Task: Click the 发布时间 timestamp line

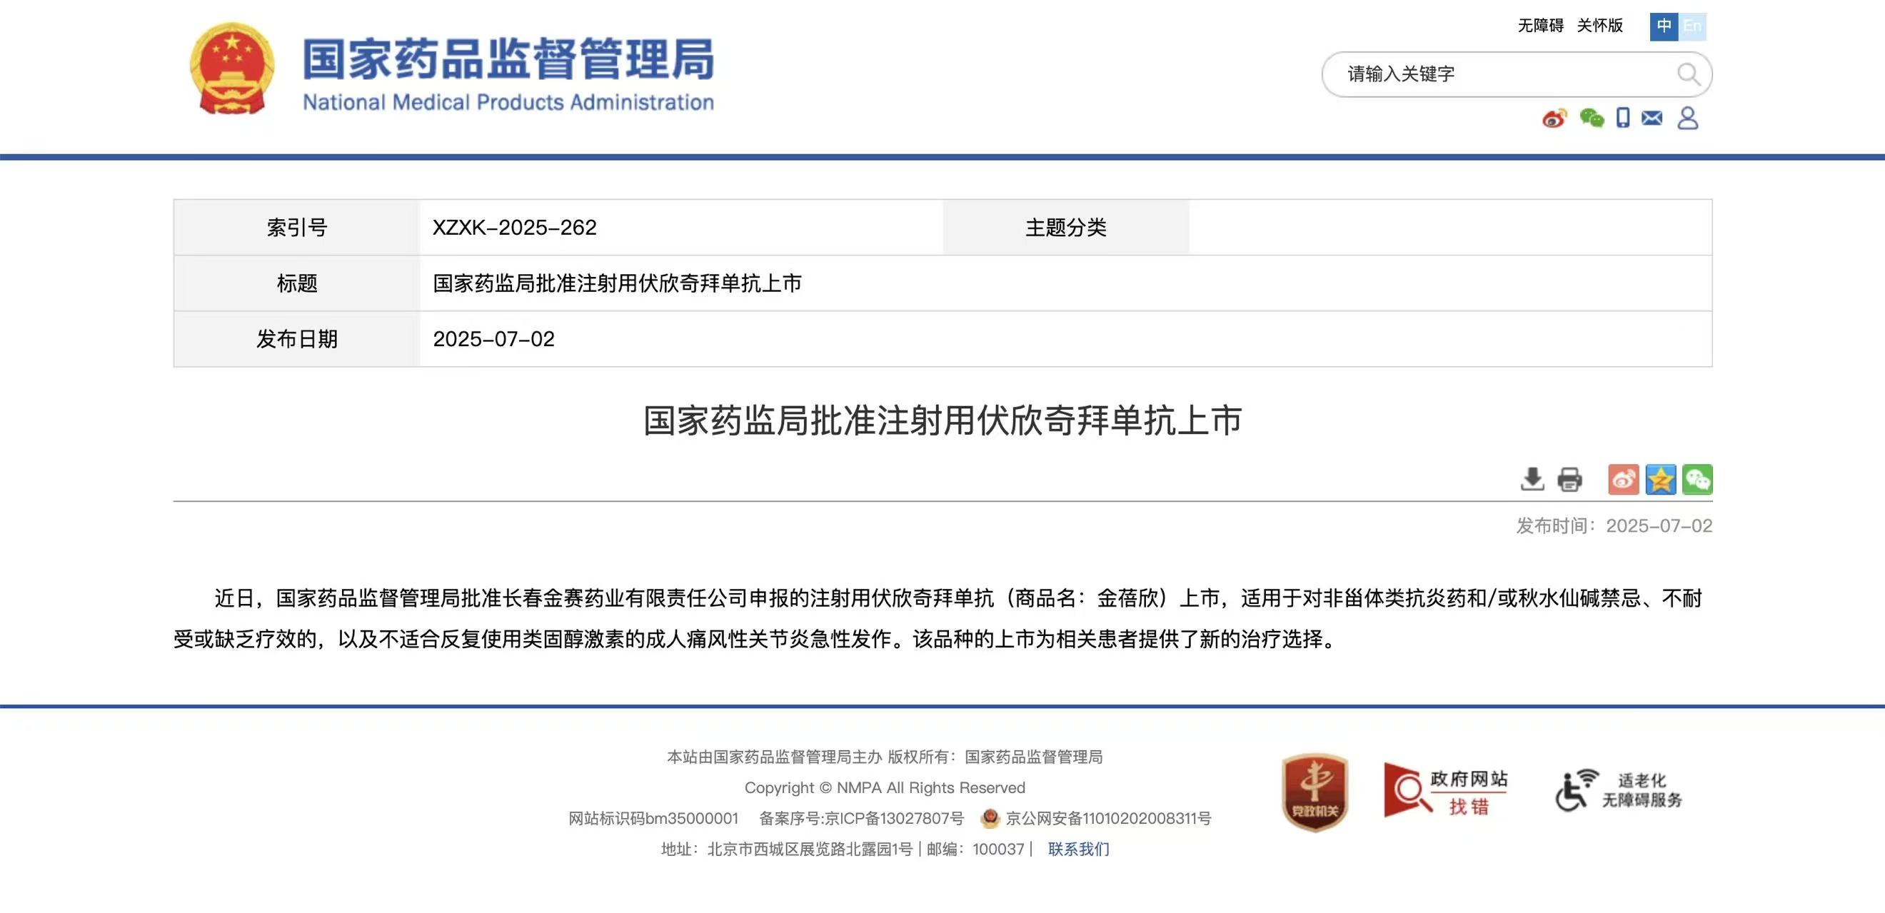Action: tap(1614, 525)
